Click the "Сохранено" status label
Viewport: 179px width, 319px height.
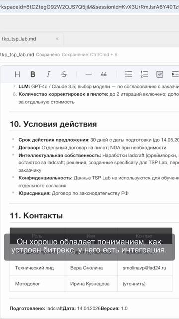click(x=48, y=55)
